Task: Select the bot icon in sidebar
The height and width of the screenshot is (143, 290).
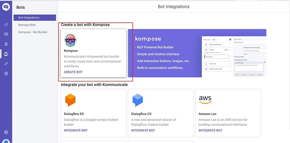Action: tap(6, 54)
